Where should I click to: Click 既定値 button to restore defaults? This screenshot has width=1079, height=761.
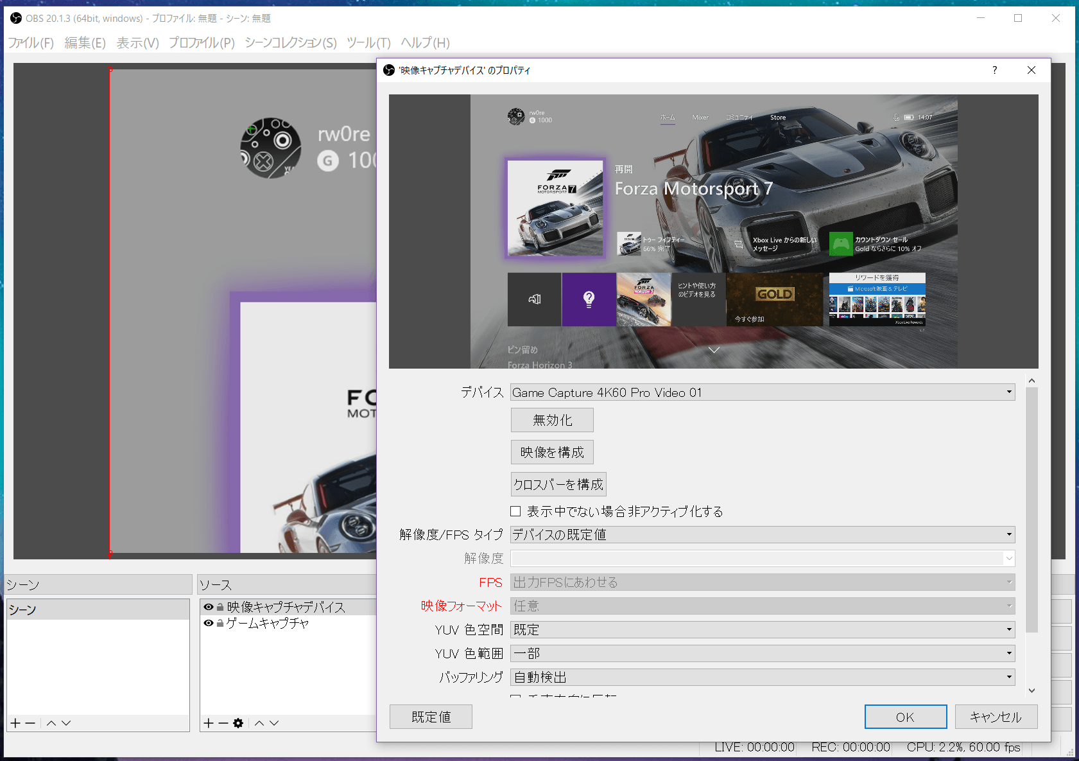431,717
